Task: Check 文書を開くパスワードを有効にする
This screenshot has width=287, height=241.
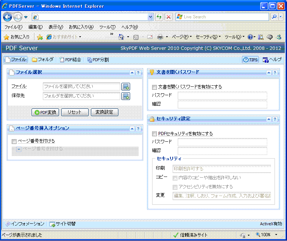Action: [x=154, y=87]
